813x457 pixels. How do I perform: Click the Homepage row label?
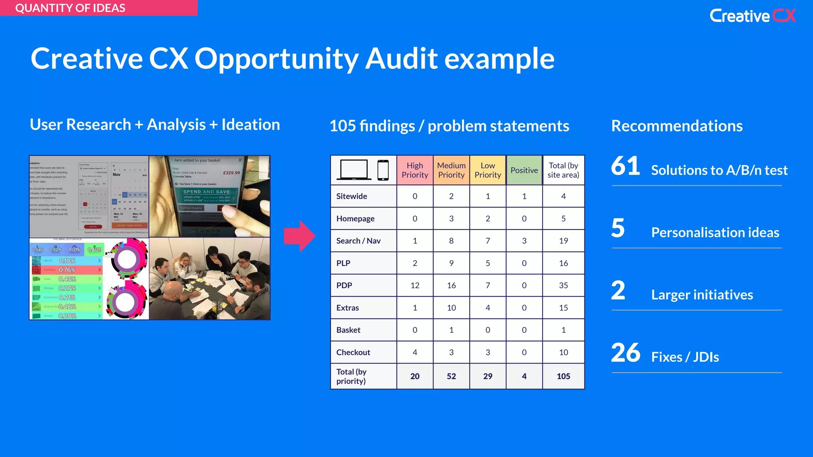tap(355, 219)
